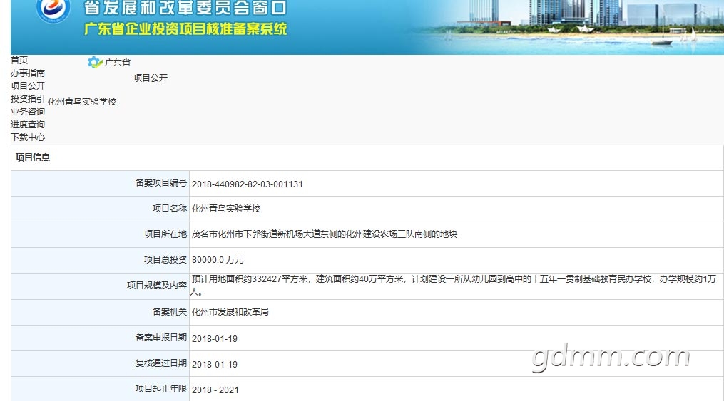The height and width of the screenshot is (401, 724).
Task: Open 业务咨询 from the navigation list
Action: 28,112
